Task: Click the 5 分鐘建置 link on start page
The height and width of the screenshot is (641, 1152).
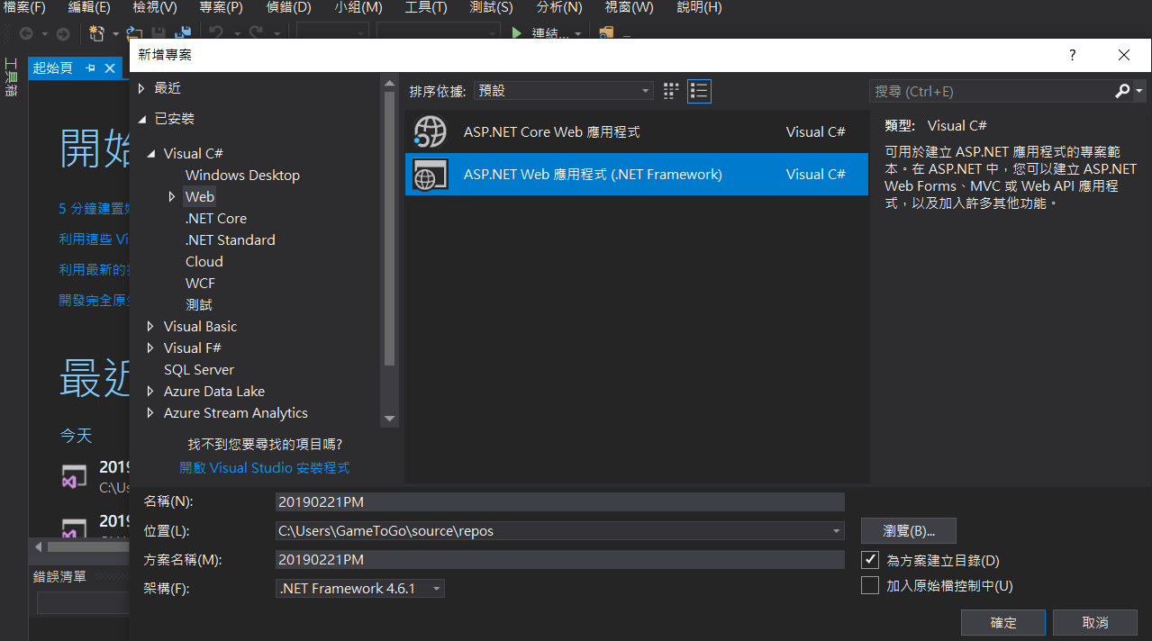Action: 94,208
